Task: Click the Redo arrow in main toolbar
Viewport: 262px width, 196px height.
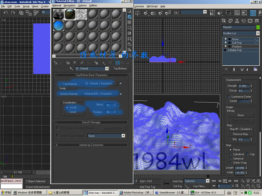Action: point(13,12)
